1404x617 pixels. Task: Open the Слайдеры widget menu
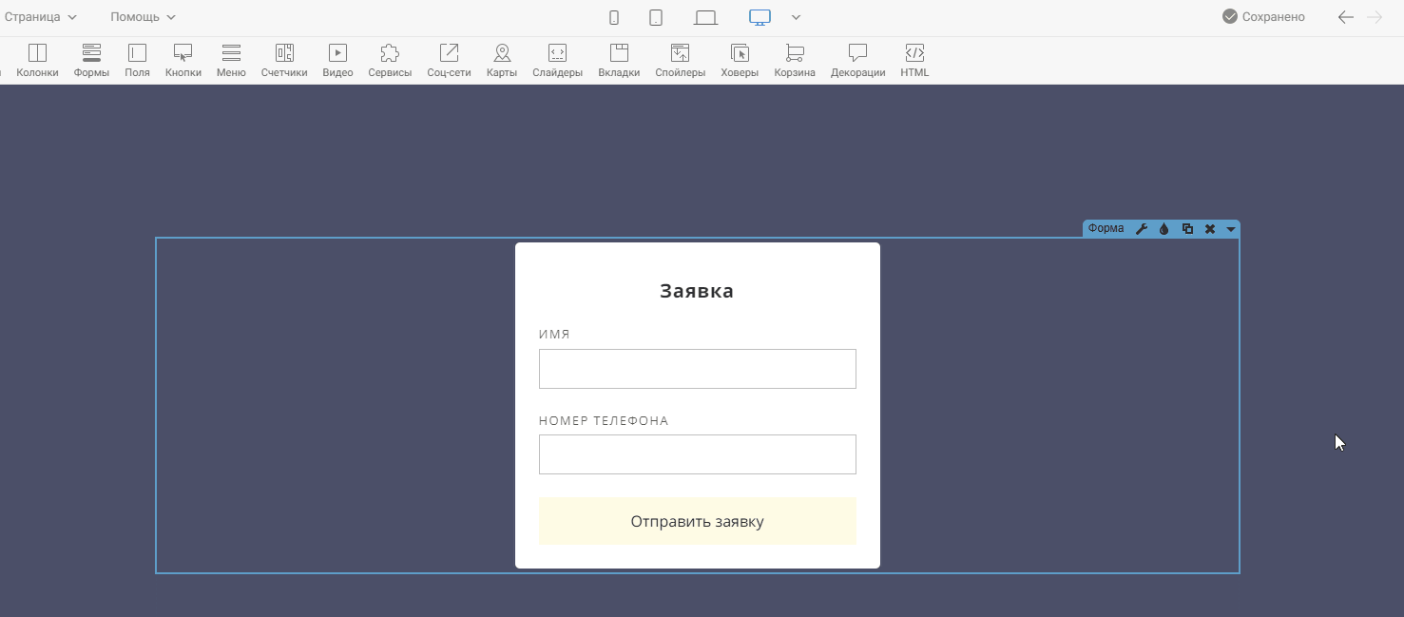[x=557, y=61]
